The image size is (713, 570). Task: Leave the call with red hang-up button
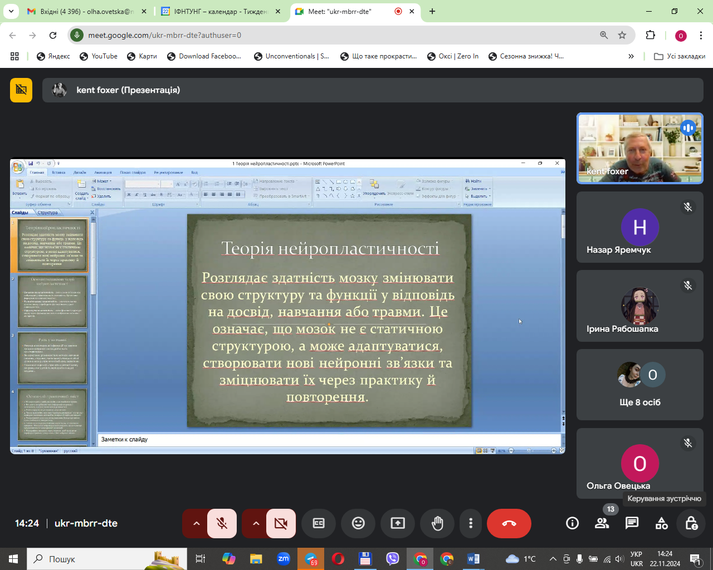click(509, 523)
